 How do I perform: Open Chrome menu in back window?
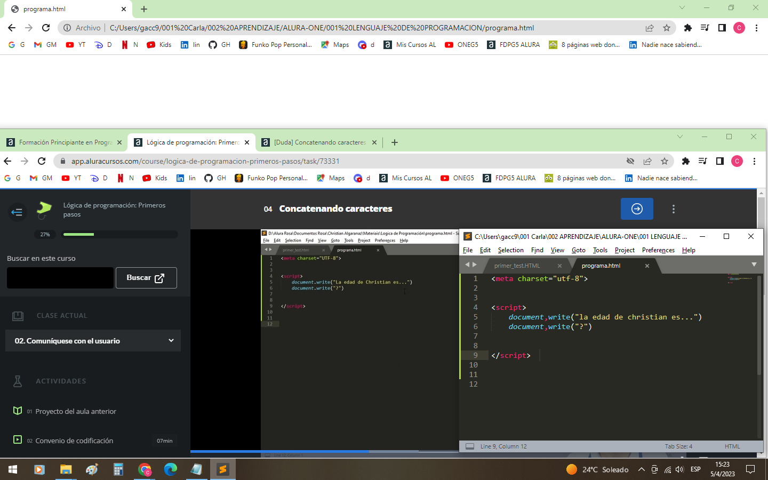[x=756, y=28]
